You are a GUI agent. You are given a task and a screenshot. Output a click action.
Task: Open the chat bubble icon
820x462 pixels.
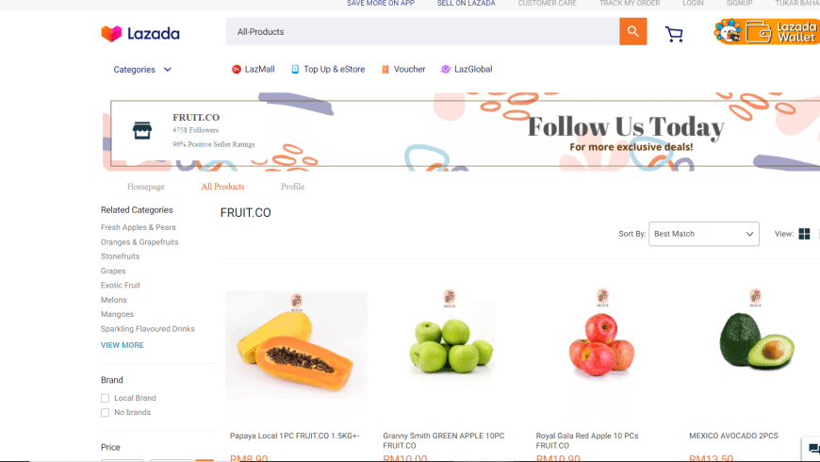coord(813,449)
